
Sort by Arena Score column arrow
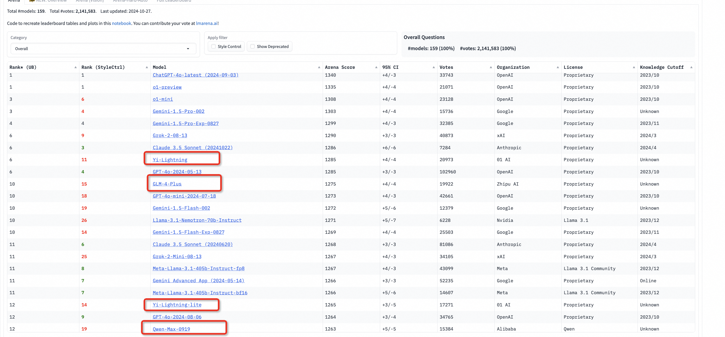click(376, 67)
